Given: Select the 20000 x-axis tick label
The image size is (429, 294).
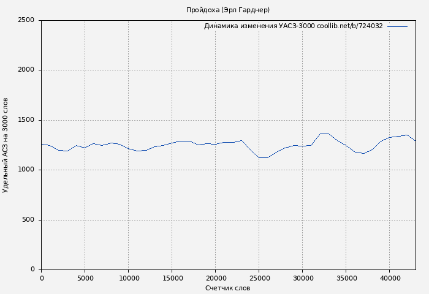Looking at the screenshot, I should click(215, 278).
